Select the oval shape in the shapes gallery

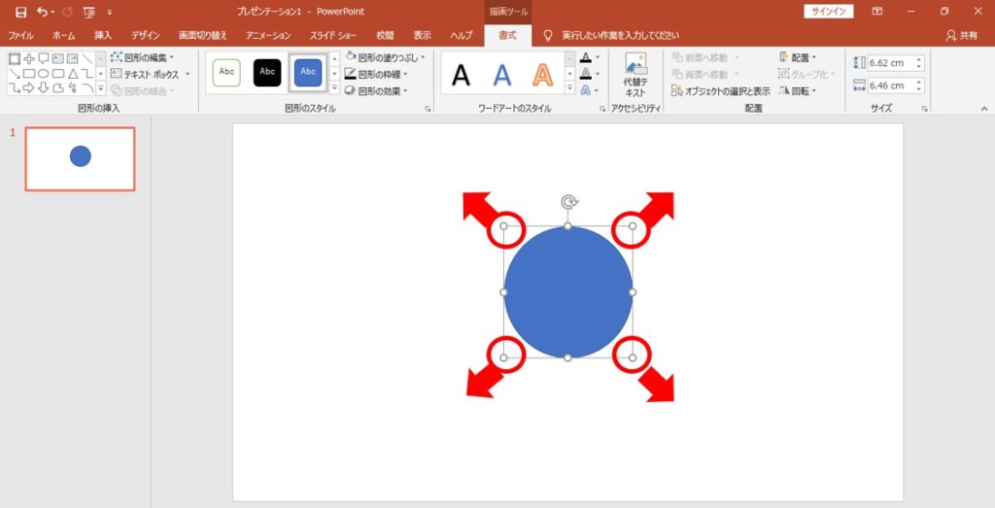pyautogui.click(x=44, y=73)
